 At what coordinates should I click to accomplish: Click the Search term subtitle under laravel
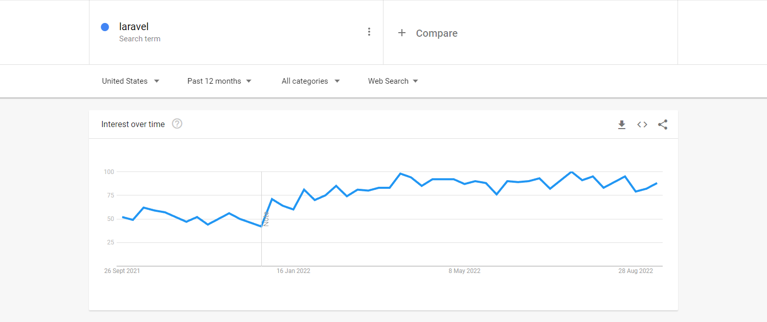(x=140, y=39)
